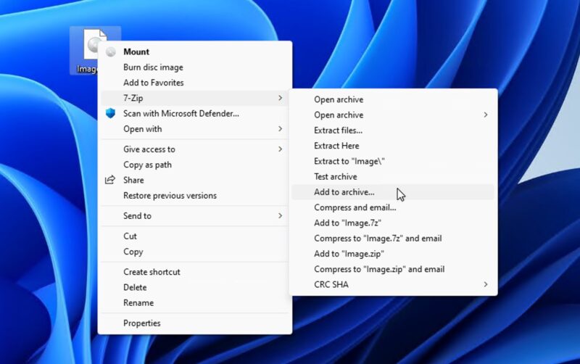Image resolution: width=580 pixels, height=364 pixels.
Task: Choose Compress to "Image.7z" and email
Action: point(393,239)
